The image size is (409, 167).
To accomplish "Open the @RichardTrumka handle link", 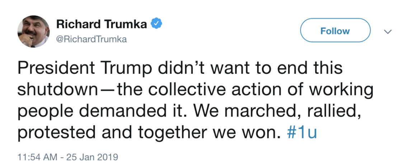I will (x=92, y=39).
